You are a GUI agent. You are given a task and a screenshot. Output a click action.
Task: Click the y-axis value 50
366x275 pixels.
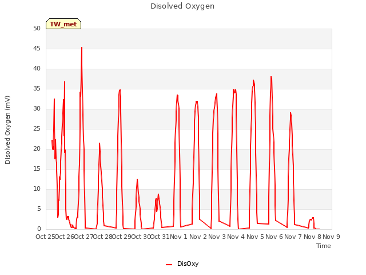[37, 28]
